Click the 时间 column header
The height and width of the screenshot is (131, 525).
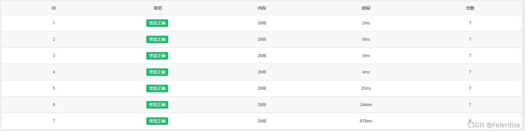(366, 8)
